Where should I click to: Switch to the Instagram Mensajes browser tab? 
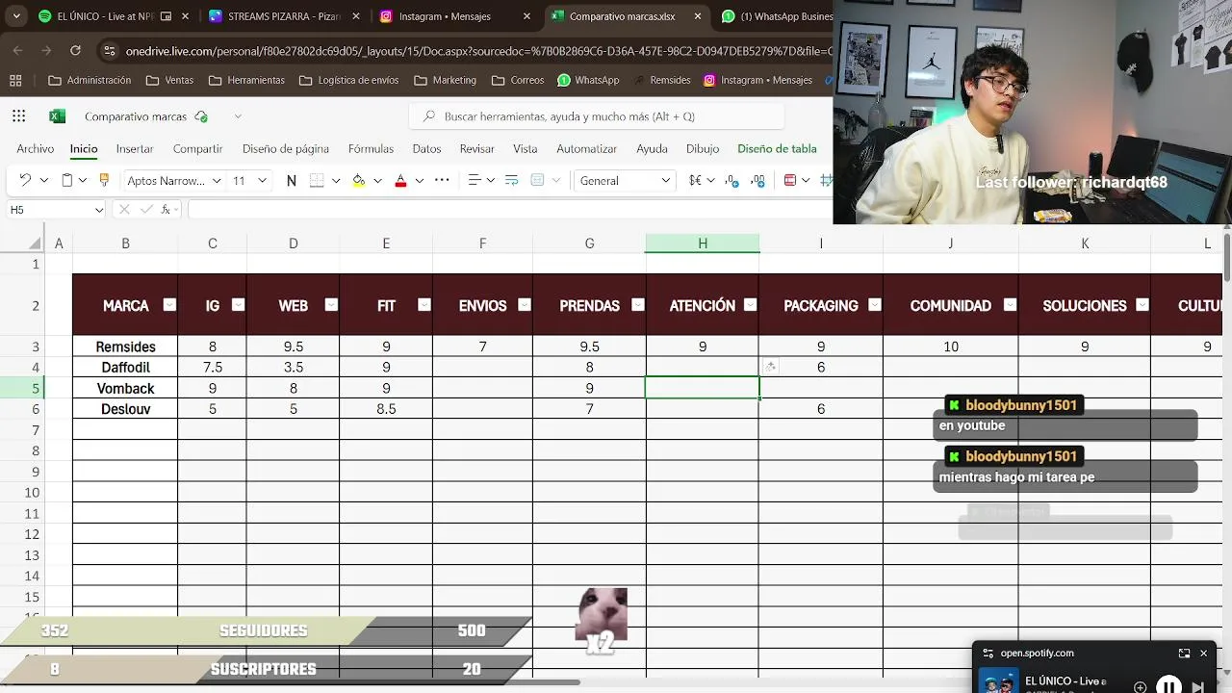[x=455, y=16]
